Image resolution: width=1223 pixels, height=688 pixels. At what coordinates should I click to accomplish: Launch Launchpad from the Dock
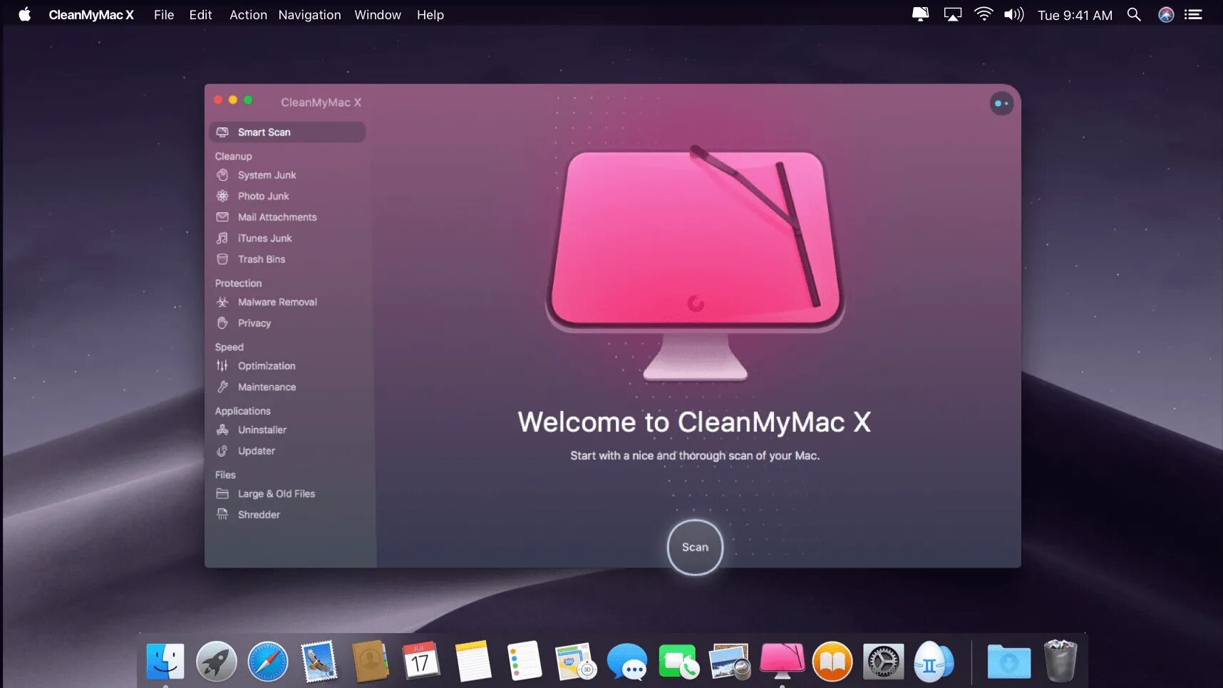(217, 662)
